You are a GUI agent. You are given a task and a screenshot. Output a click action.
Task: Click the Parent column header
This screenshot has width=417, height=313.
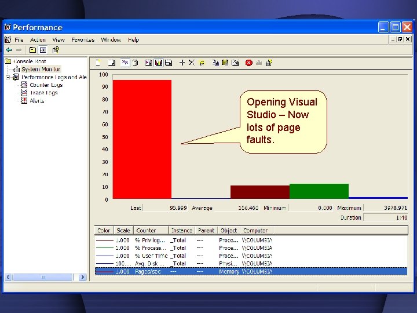[x=206, y=231]
